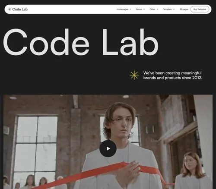Image resolution: width=216 pixels, height=189 pixels.
Task: Click the asterisk logo icon in navbar
Action: (10, 9)
